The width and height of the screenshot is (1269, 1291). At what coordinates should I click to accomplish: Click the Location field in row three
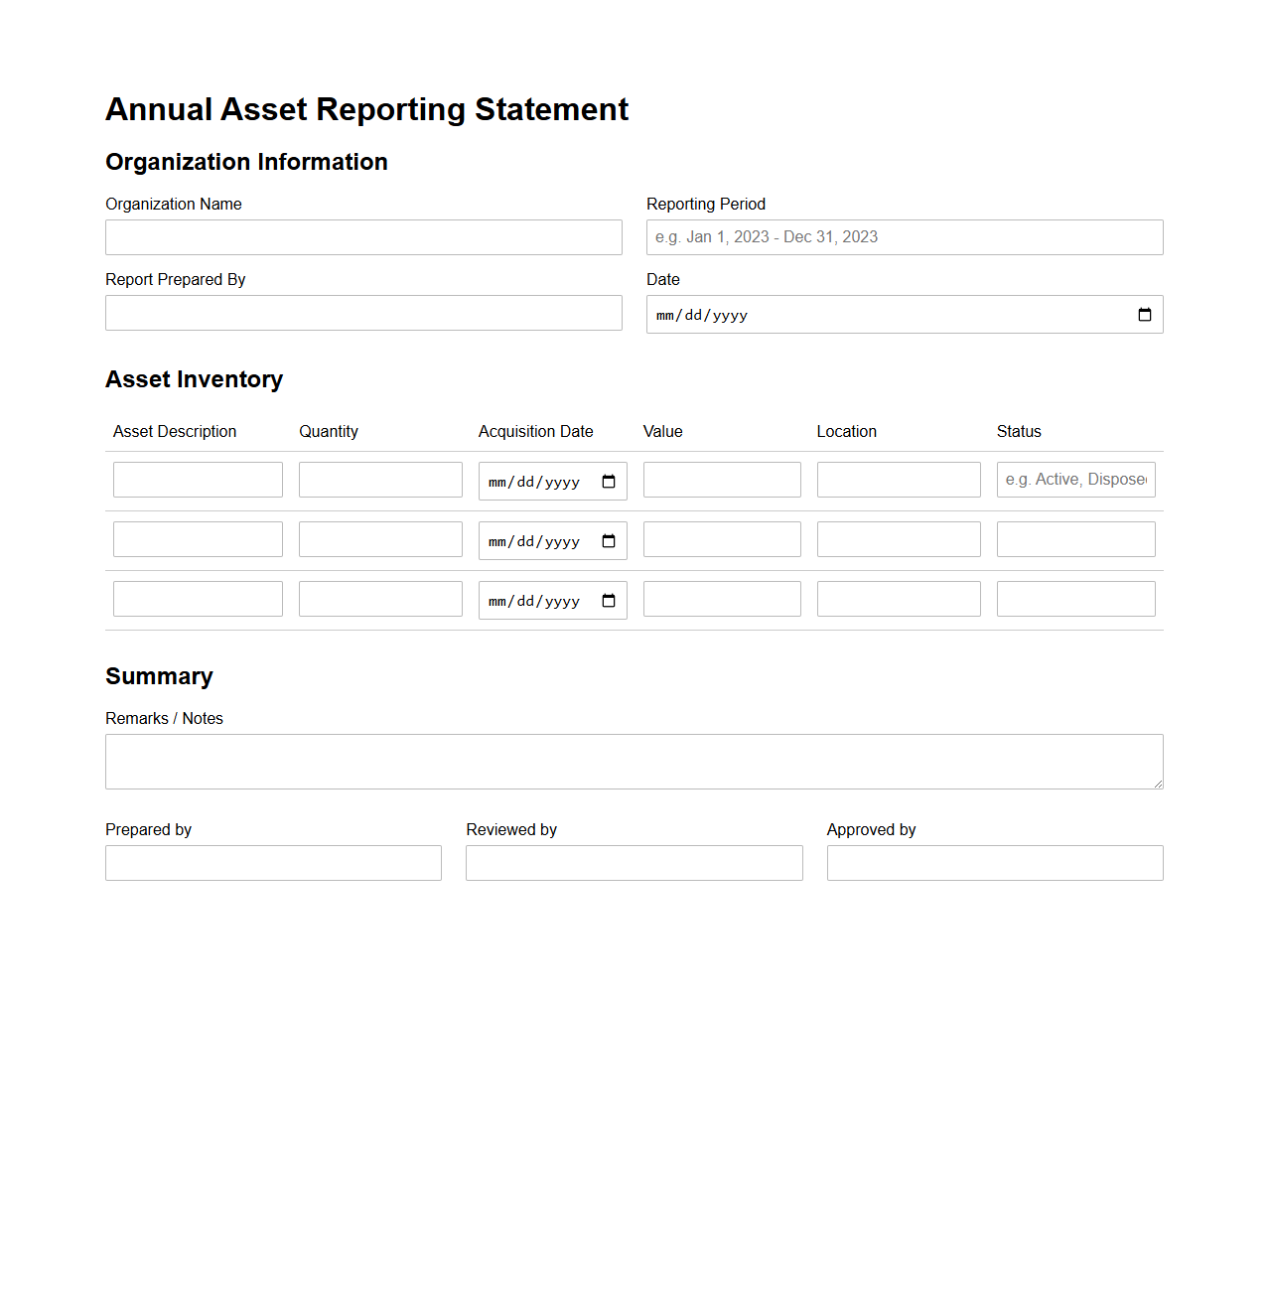tap(898, 598)
